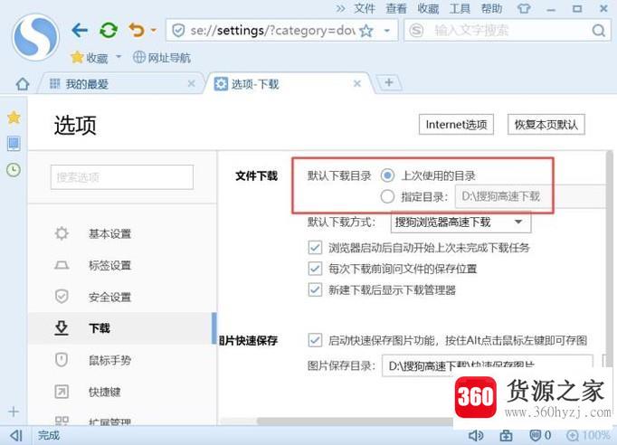The width and height of the screenshot is (617, 445).
Task: Click the 搜索选项 search field
Action: [122, 177]
